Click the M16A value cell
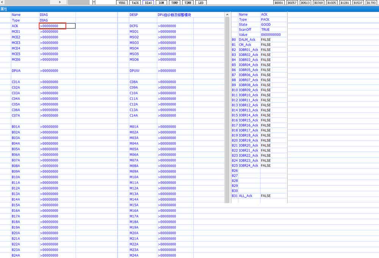 point(175,211)
